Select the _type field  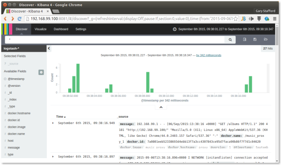[11, 106]
